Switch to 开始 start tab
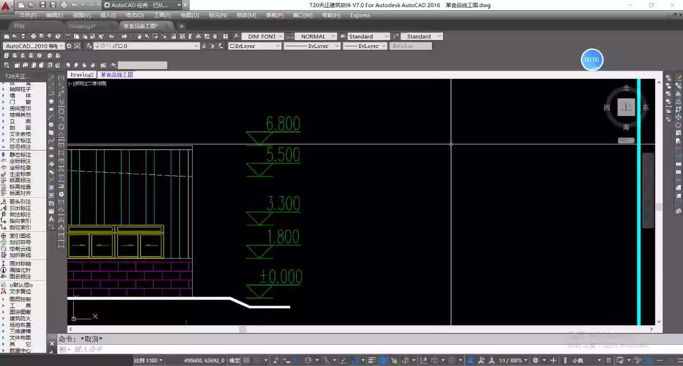Image resolution: width=683 pixels, height=366 pixels. tap(19, 26)
